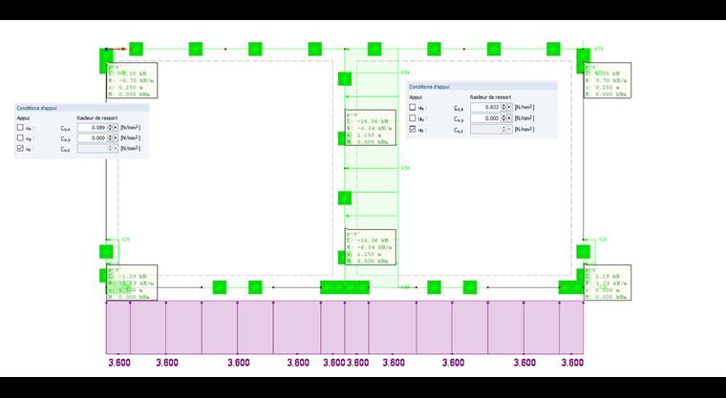Open the arrow menu next to 0.833
This screenshot has height=398, width=726.
(509, 107)
